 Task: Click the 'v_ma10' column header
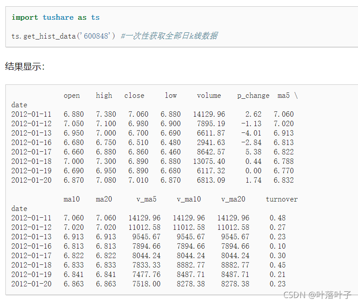pyautogui.click(x=189, y=199)
